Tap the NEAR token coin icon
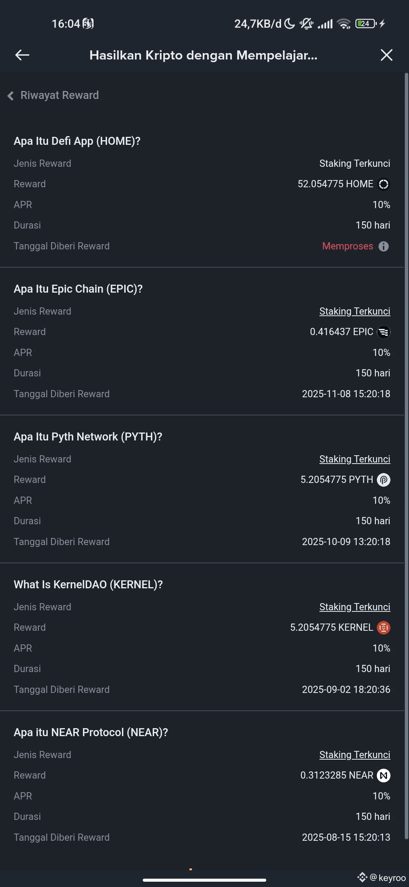 coord(384,776)
